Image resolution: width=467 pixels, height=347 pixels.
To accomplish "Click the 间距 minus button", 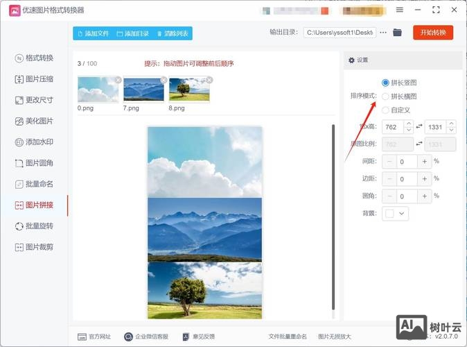I will [389, 162].
